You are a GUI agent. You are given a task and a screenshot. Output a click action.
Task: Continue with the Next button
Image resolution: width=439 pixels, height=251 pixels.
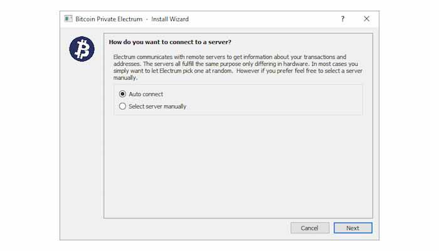[x=352, y=228]
